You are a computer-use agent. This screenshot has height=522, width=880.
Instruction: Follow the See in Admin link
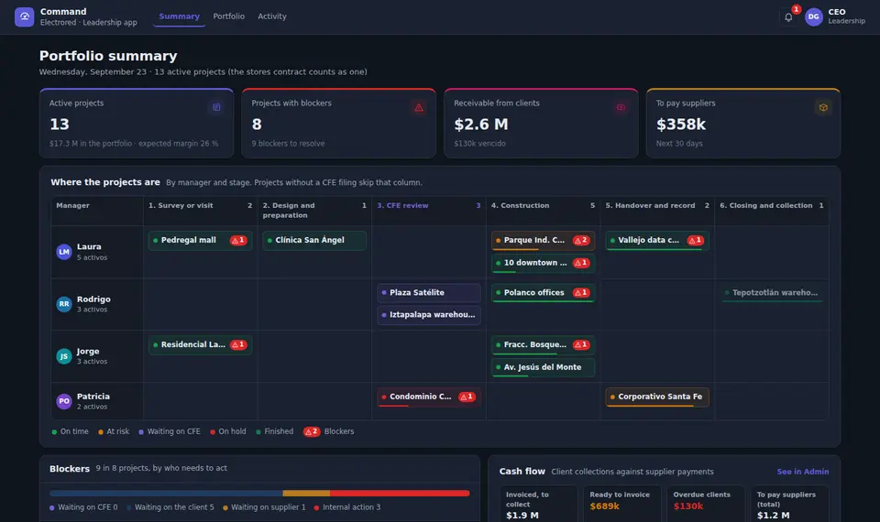click(803, 472)
